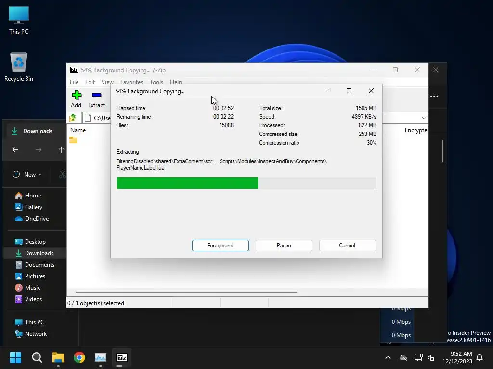Viewport: 493px width, 369px height.
Task: Open the Tools menu in 7-Zip
Action: coord(156,82)
